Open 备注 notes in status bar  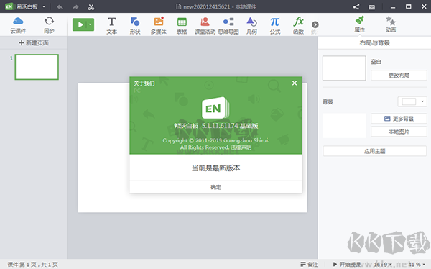pos(309,264)
